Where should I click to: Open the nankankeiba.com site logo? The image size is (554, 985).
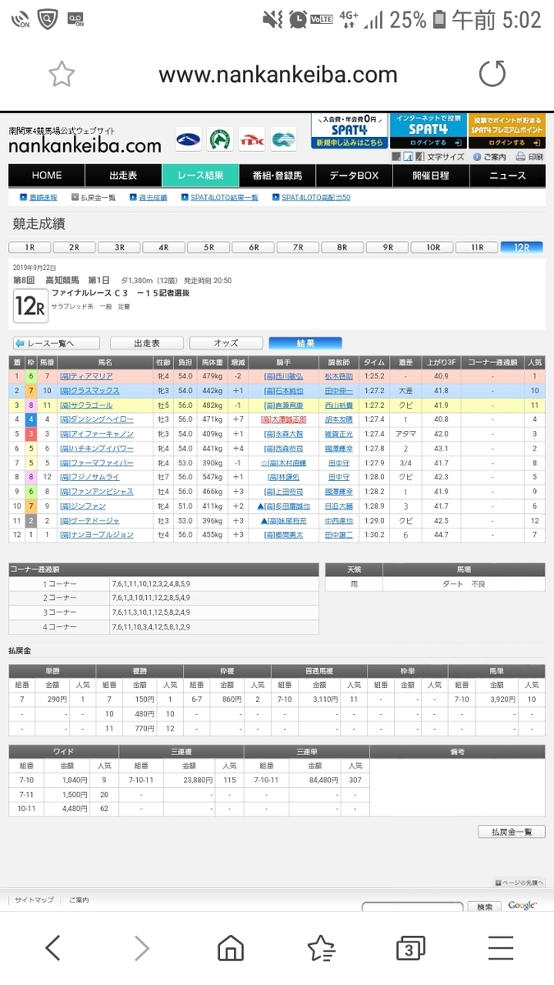pos(85,141)
